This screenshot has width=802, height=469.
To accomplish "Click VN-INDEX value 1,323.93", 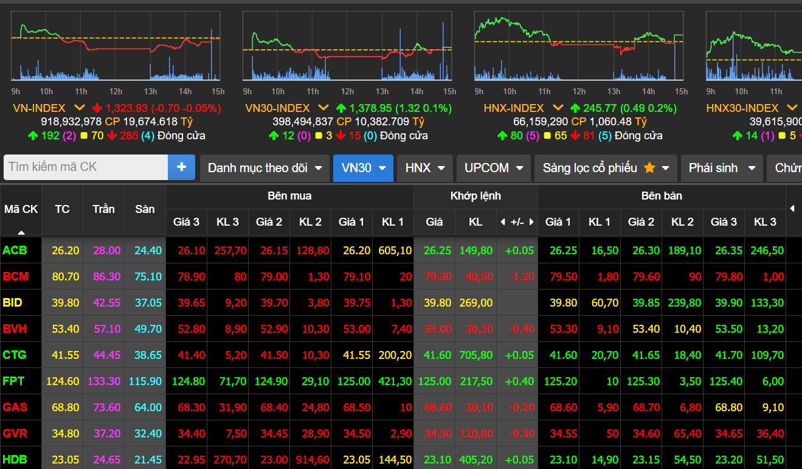I will 127,108.
